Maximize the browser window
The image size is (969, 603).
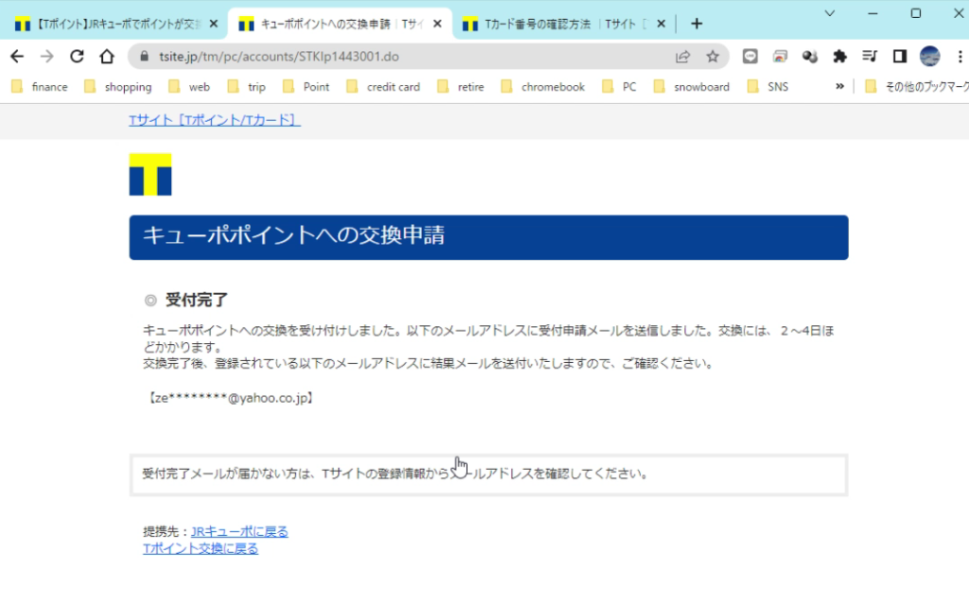click(x=916, y=13)
